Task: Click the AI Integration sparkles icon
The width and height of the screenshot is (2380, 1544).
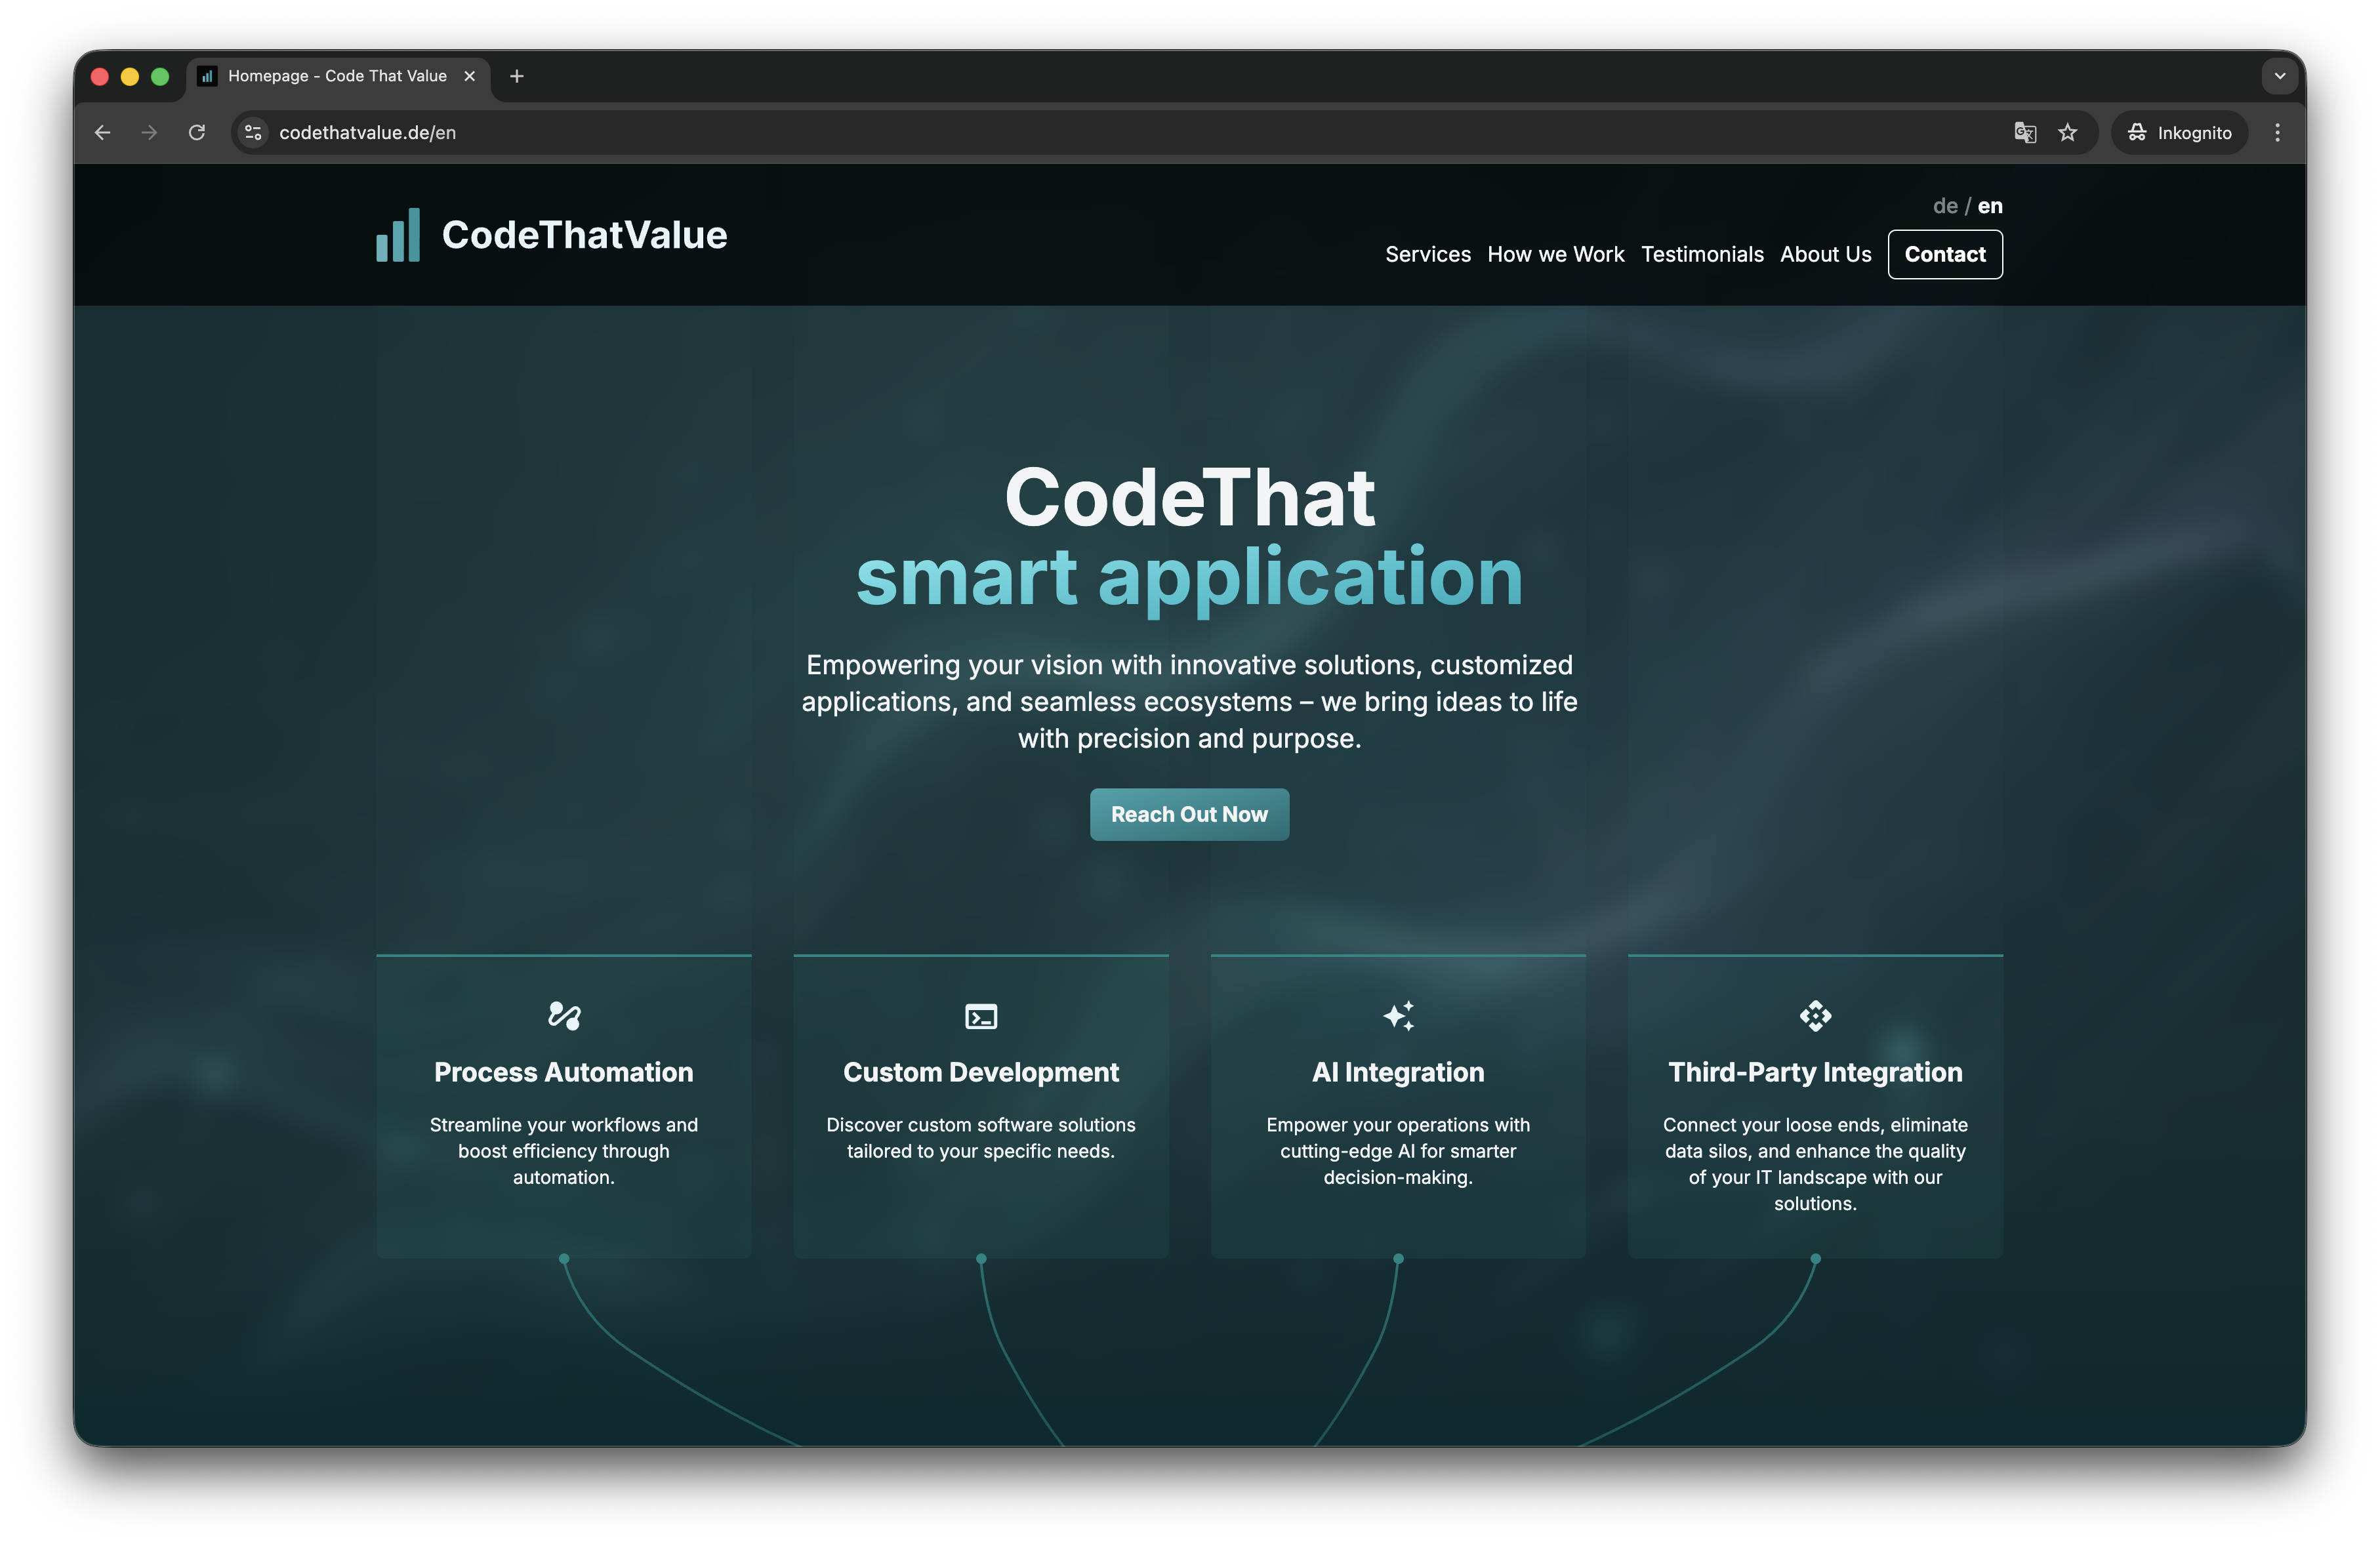Action: (x=1398, y=1016)
